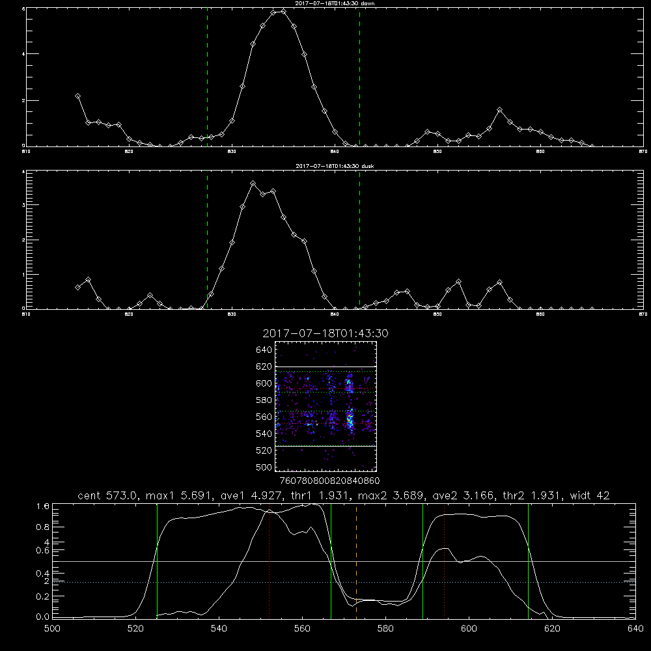651x651 pixels.
Task: Click the left green dashed line in dawn plot
Action: click(x=207, y=77)
